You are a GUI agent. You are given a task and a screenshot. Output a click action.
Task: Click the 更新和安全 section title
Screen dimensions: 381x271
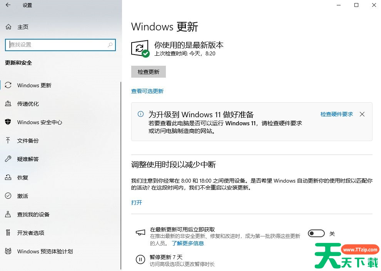(x=18, y=63)
